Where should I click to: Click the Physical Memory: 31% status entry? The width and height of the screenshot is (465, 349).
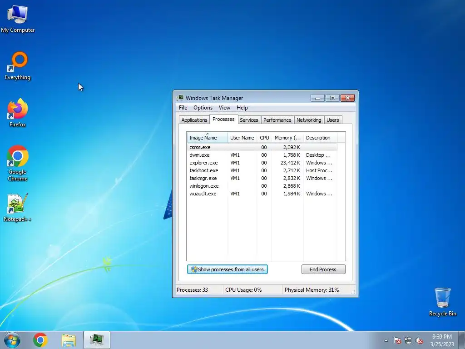[x=312, y=290]
